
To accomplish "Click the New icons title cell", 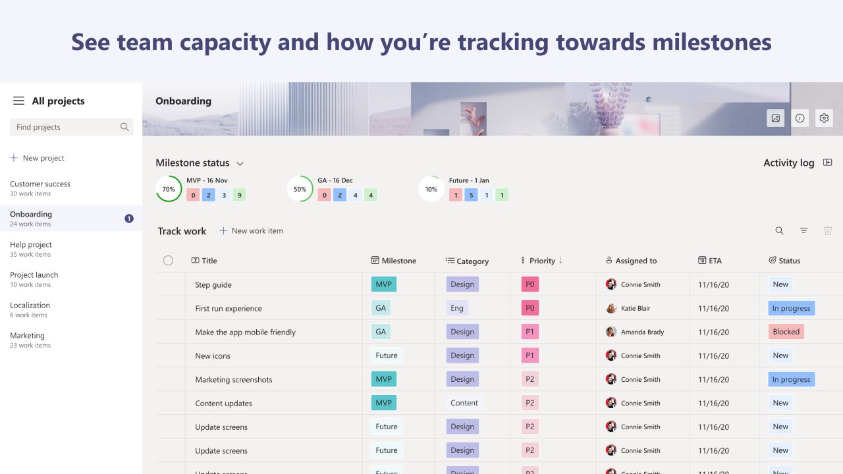I will tap(213, 355).
